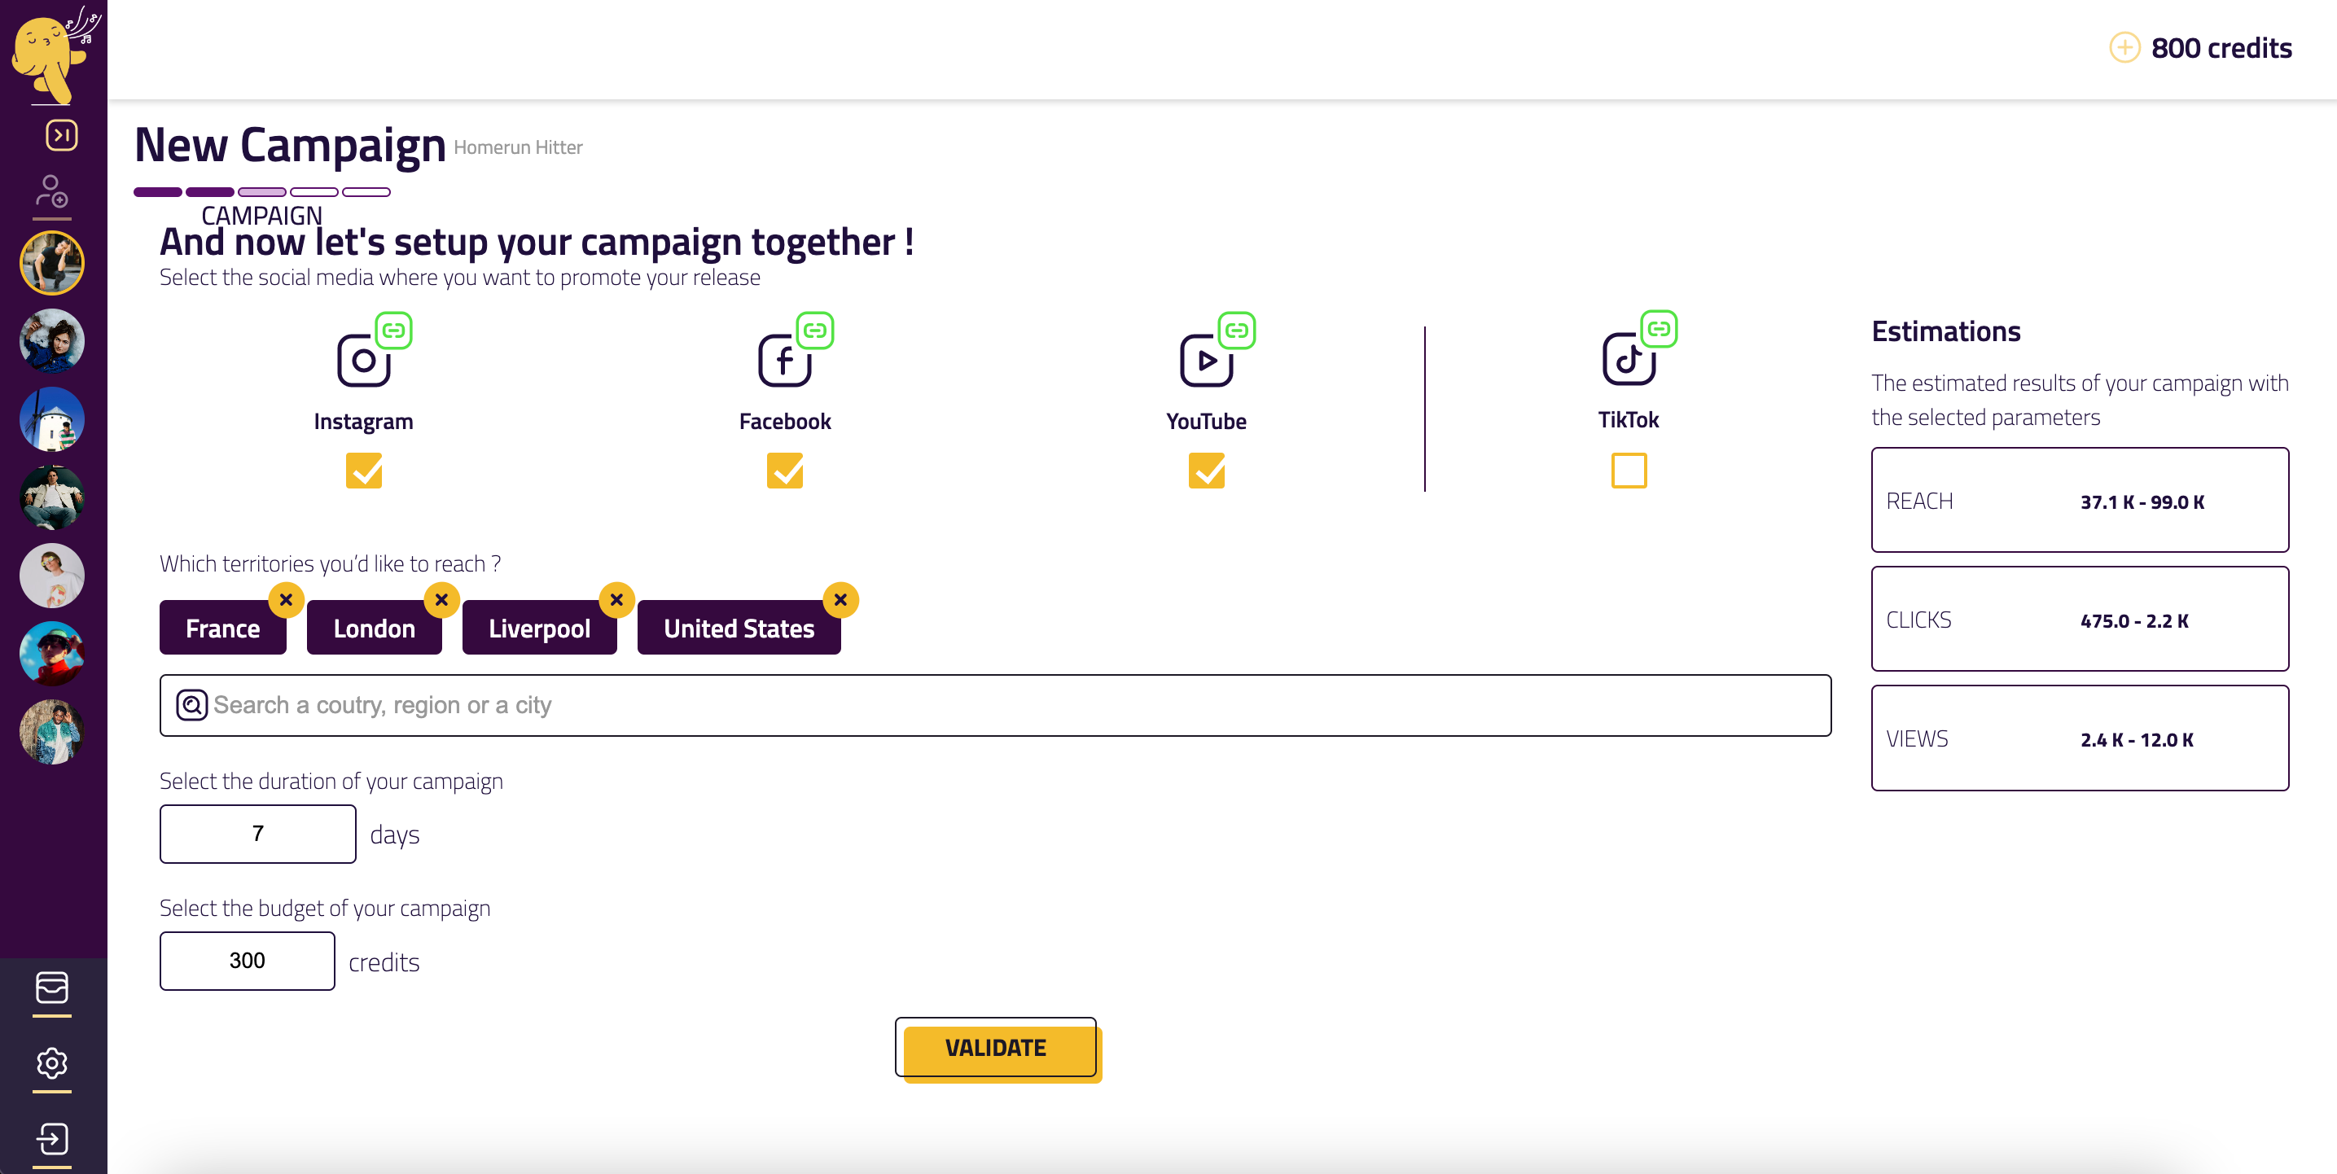Open the settings gear icon
Viewport: 2337px width, 1174px height.
[x=52, y=1062]
